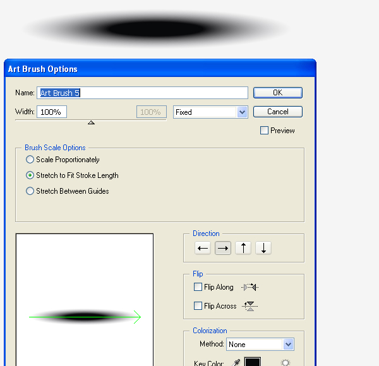Click the Cancel button
379x366 pixels.
coord(278,112)
